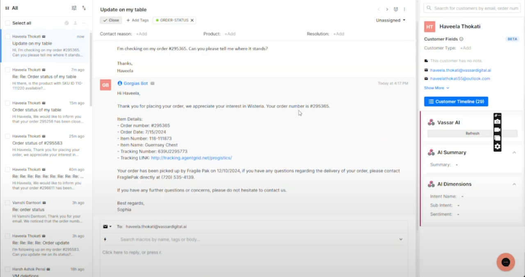This screenshot has width=525, height=277.
Task: Collapse the AI Summary section
Action: pyautogui.click(x=514, y=152)
